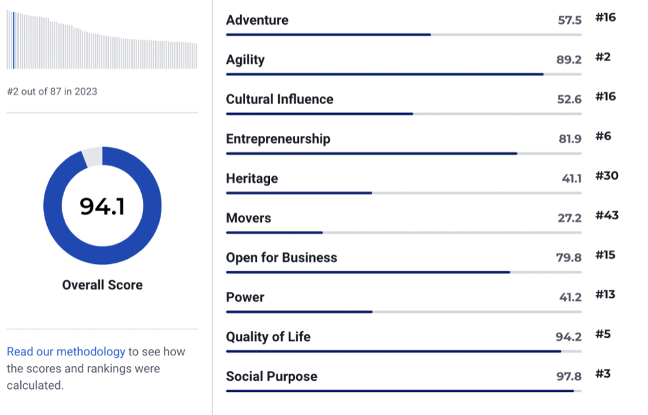Click the #2 rank next to Agility

pos(603,57)
